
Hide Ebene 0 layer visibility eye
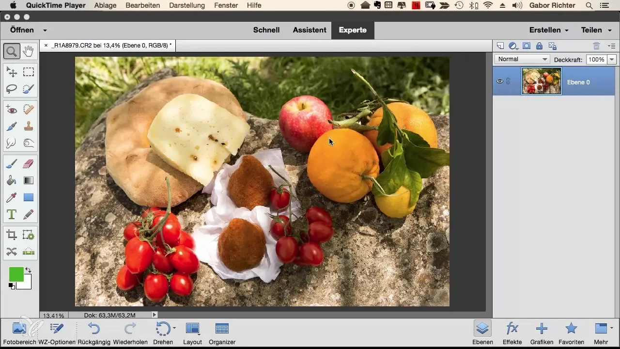(500, 81)
